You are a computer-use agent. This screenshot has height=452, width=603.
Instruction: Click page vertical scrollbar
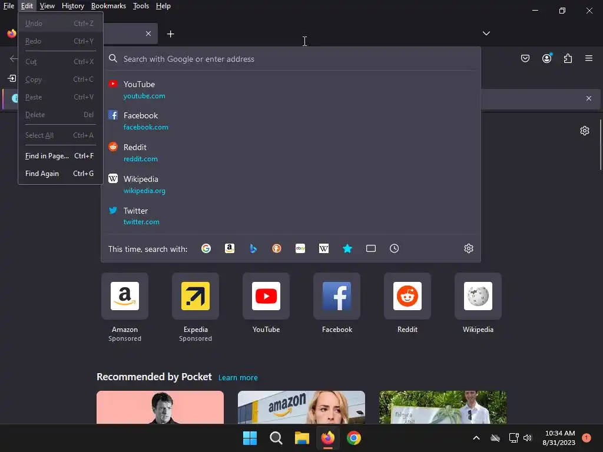pyautogui.click(x=600, y=145)
